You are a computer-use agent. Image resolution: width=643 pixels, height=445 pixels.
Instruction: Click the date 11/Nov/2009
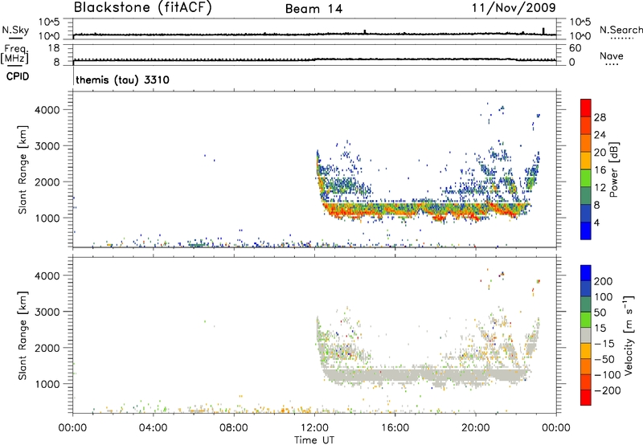point(514,7)
